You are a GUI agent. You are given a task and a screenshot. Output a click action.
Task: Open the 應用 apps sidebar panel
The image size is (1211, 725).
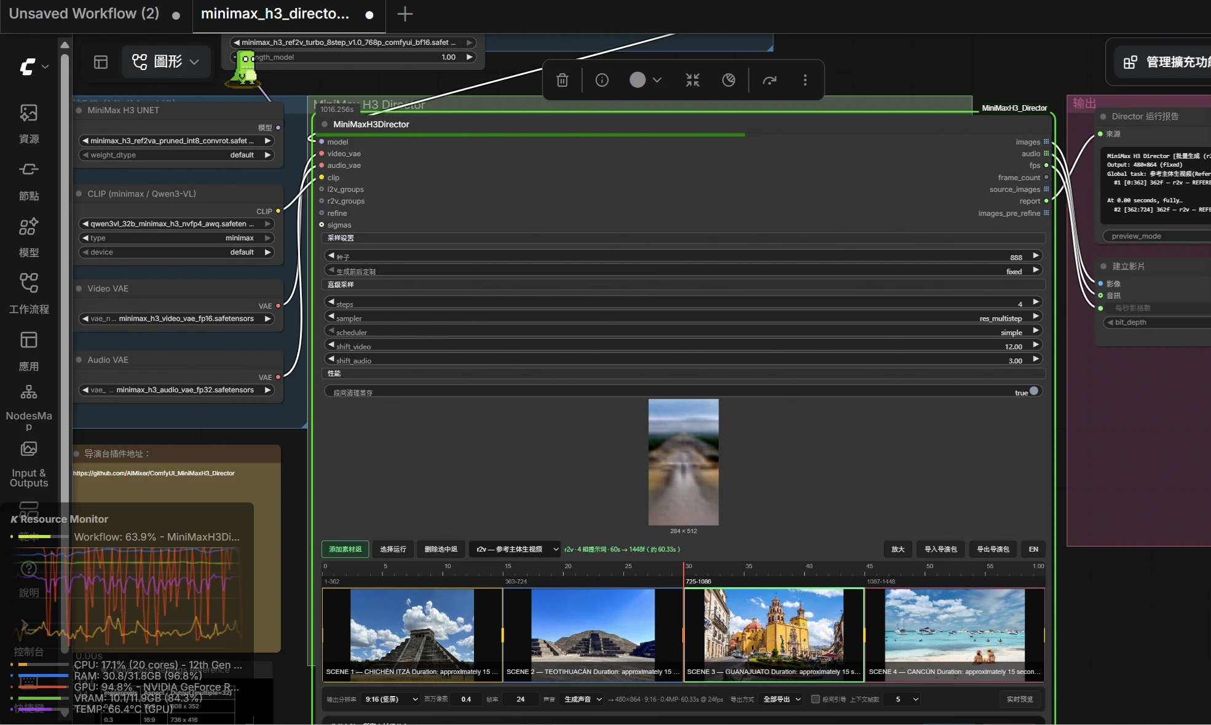tap(29, 351)
